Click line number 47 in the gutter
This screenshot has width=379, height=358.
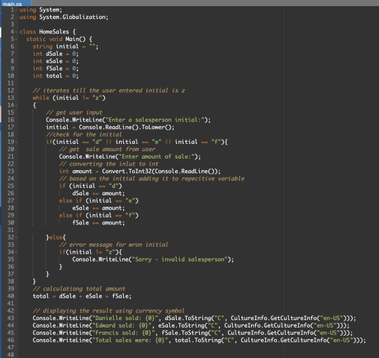tap(11, 348)
